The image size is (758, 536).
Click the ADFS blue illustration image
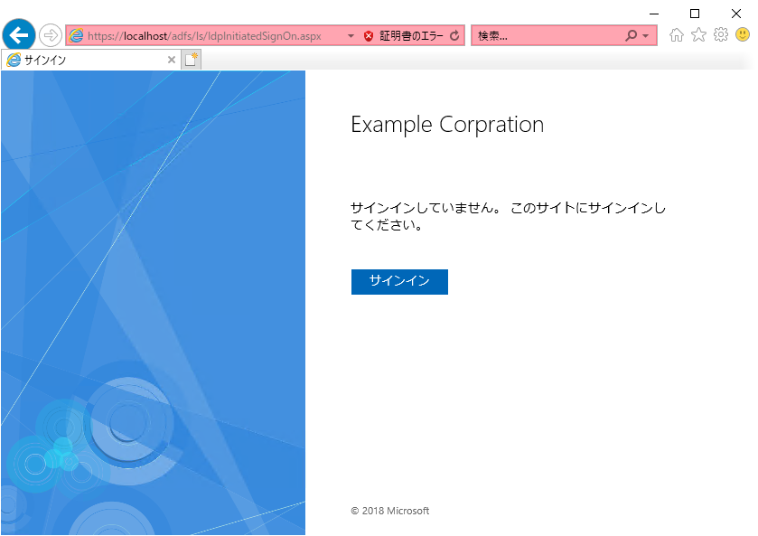[x=153, y=303]
